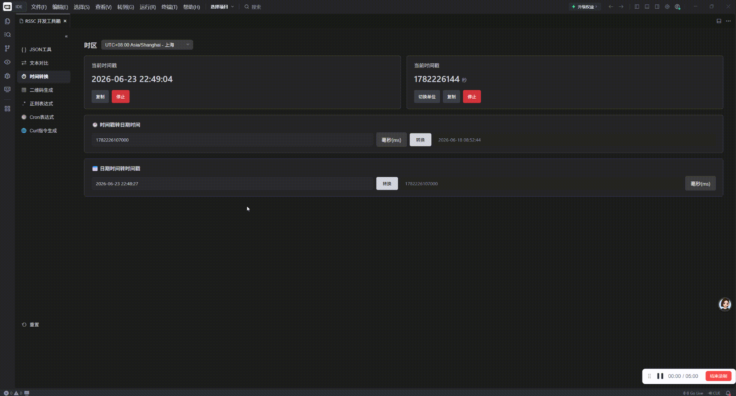The width and height of the screenshot is (736, 396).
Task: Select 时间转换 in the tool list
Action: [x=44, y=76]
